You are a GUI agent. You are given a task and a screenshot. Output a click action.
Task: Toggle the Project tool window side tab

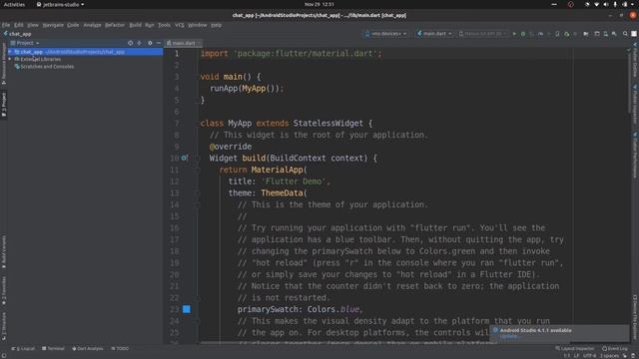tap(4, 105)
